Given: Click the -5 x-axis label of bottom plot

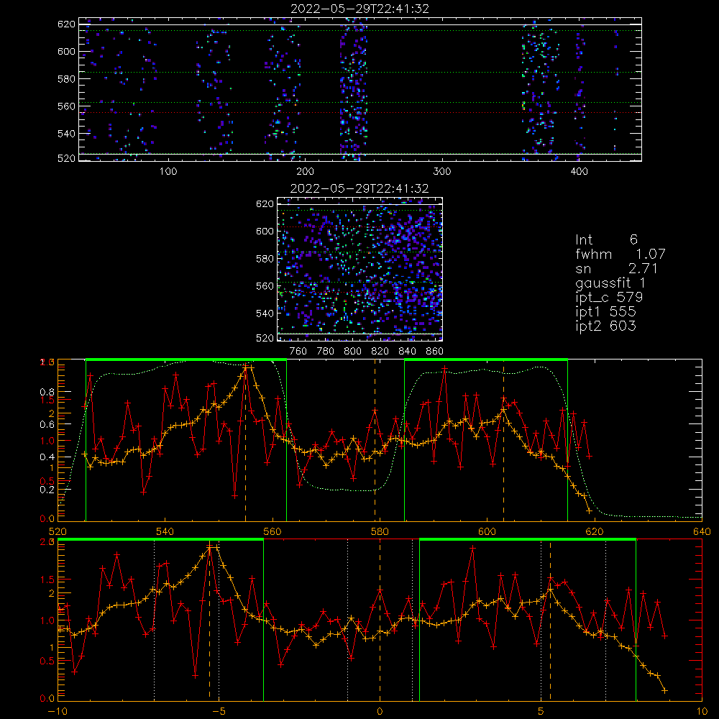Looking at the screenshot, I should [219, 711].
